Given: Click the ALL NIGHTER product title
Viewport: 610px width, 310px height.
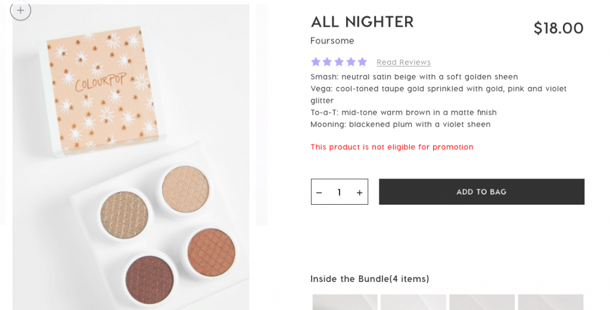Looking at the screenshot, I should (362, 22).
